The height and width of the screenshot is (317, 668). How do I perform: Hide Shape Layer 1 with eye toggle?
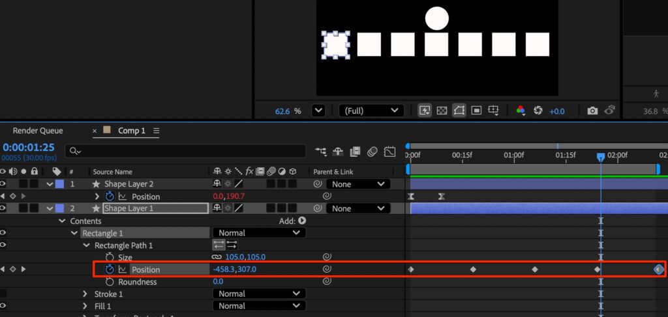[3, 208]
